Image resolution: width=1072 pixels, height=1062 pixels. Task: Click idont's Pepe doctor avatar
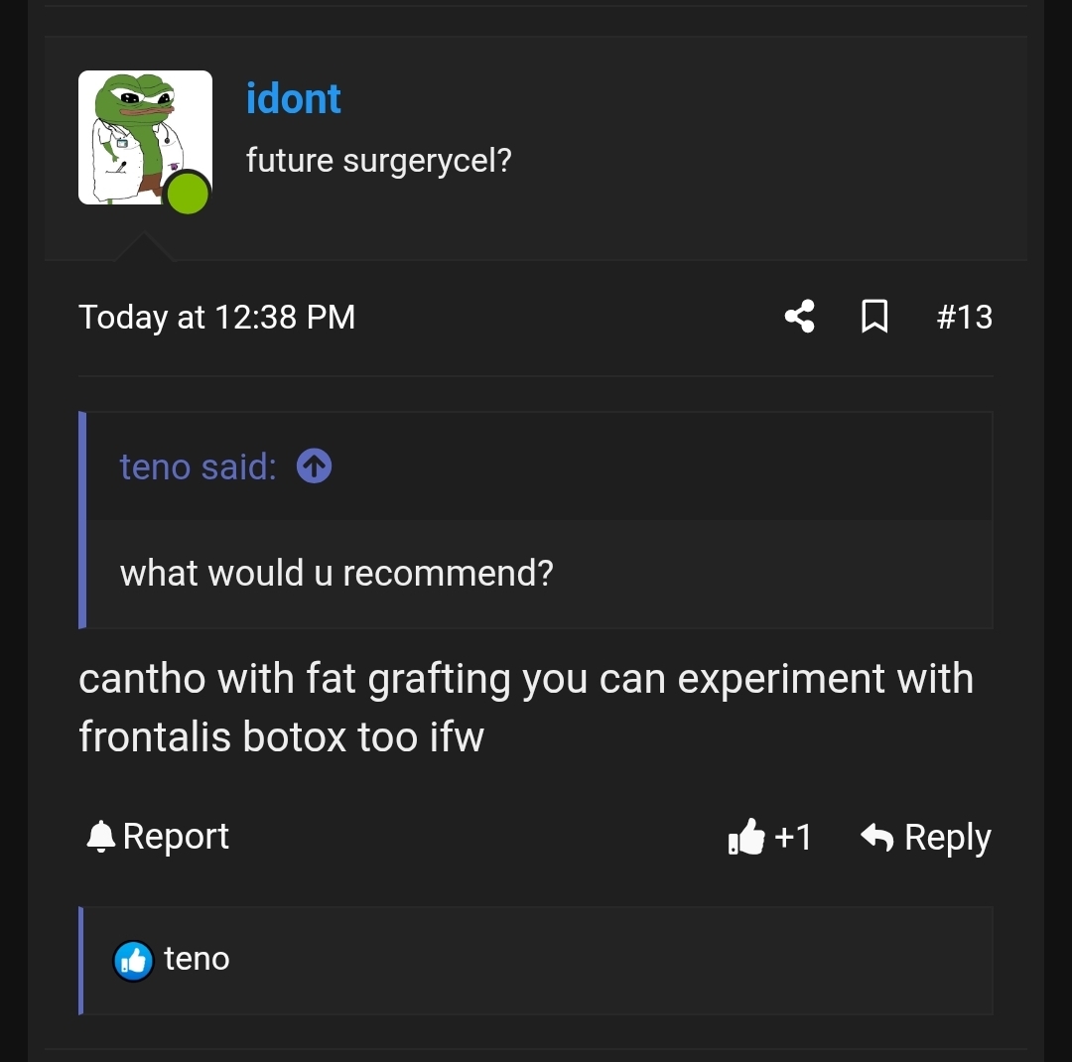[x=145, y=137]
